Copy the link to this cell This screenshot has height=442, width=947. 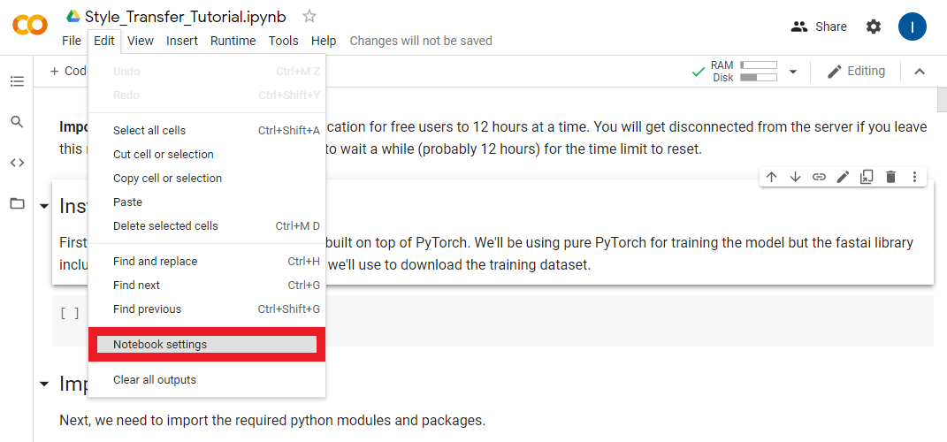(x=820, y=177)
